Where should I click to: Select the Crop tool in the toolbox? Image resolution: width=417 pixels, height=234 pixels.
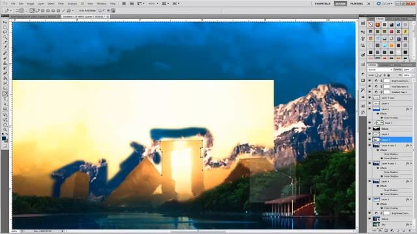(x=5, y=42)
